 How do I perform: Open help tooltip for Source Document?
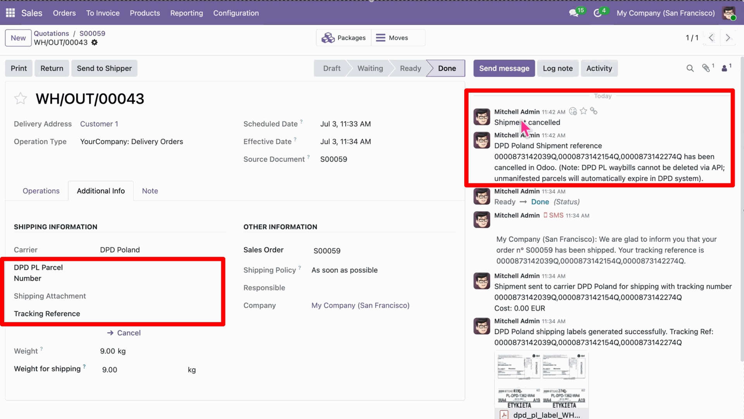click(x=308, y=157)
